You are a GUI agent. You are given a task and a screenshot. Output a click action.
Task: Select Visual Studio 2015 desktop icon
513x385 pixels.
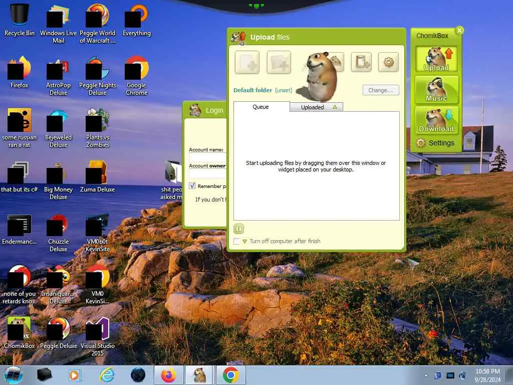98,337
